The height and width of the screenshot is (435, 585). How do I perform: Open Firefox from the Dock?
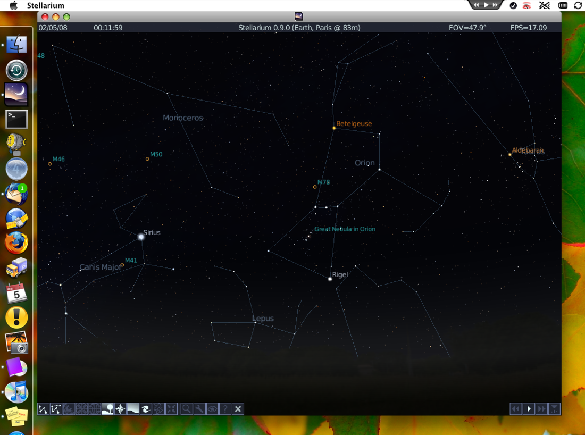16,243
